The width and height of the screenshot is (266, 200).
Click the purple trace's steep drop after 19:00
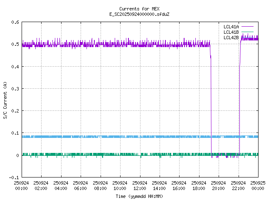point(211,104)
